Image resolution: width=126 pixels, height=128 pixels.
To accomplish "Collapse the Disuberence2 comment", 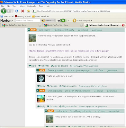I will pyautogui.click(x=38, y=91).
